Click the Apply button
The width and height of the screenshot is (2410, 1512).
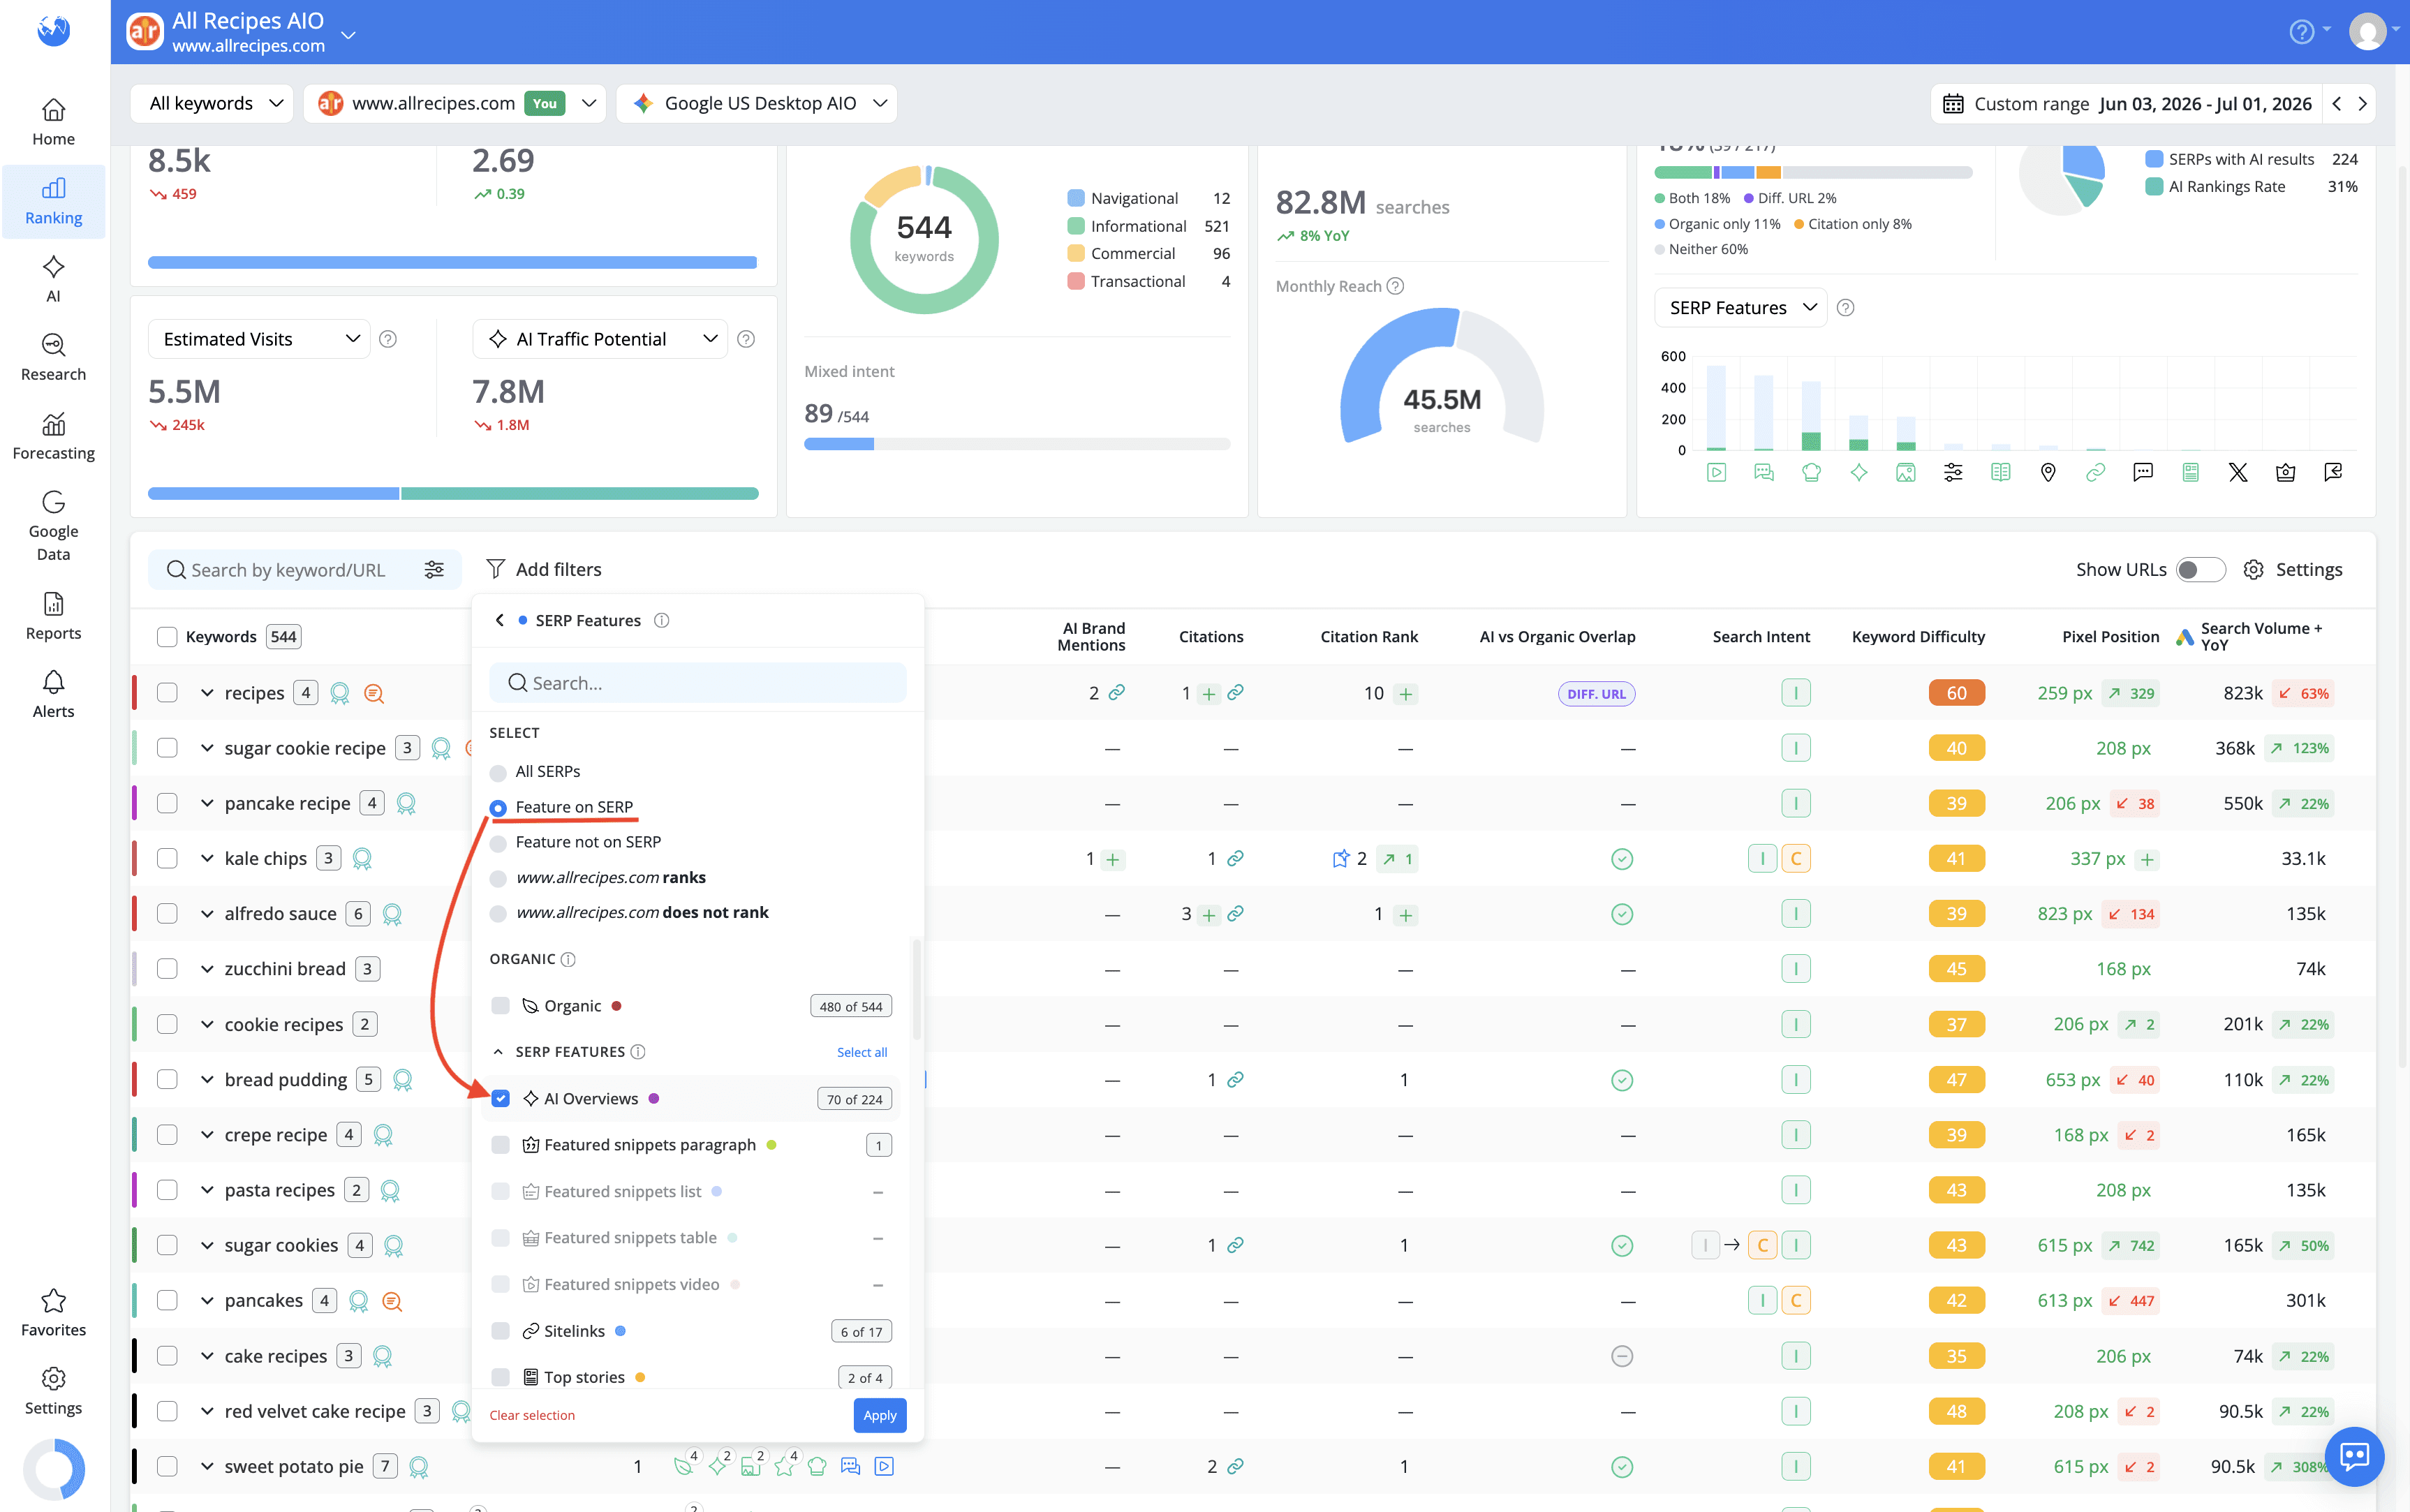[x=880, y=1415]
